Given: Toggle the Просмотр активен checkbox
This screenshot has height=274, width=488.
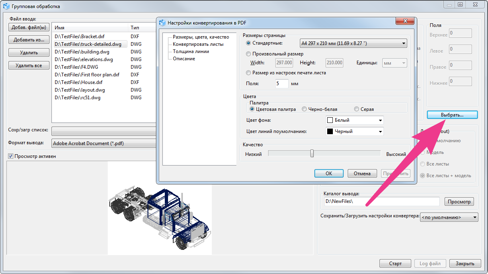Looking at the screenshot, I should pos(10,156).
